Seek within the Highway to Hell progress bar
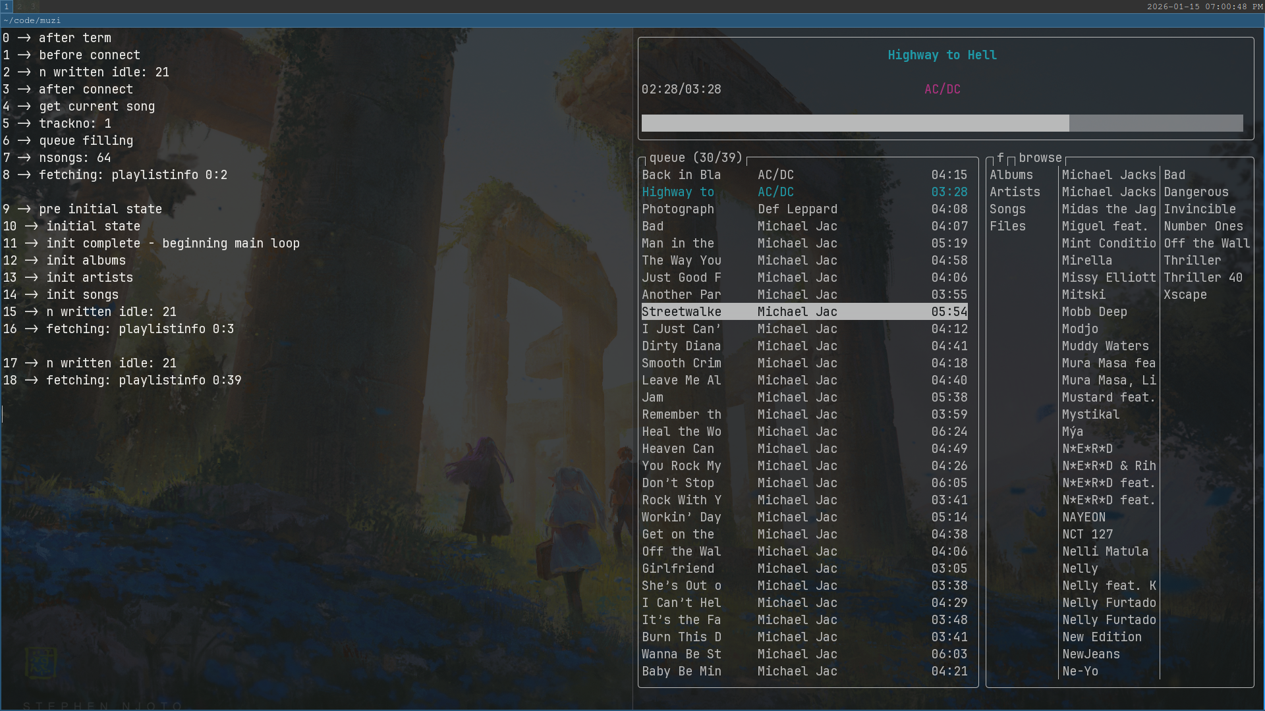Image resolution: width=1265 pixels, height=711 pixels. pyautogui.click(x=942, y=123)
